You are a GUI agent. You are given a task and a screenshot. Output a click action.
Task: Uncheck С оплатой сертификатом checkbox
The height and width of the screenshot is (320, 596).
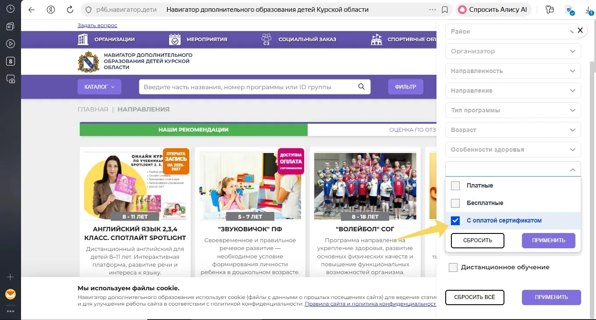pyautogui.click(x=455, y=221)
